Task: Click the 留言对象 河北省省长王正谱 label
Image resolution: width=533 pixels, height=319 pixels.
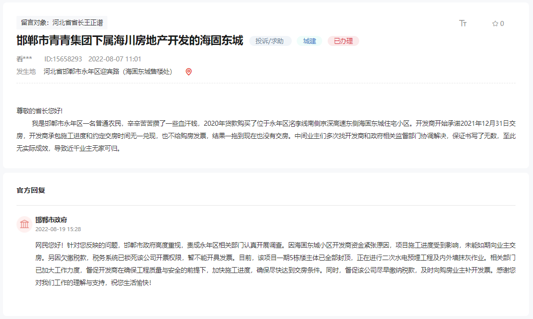Action: (x=62, y=22)
